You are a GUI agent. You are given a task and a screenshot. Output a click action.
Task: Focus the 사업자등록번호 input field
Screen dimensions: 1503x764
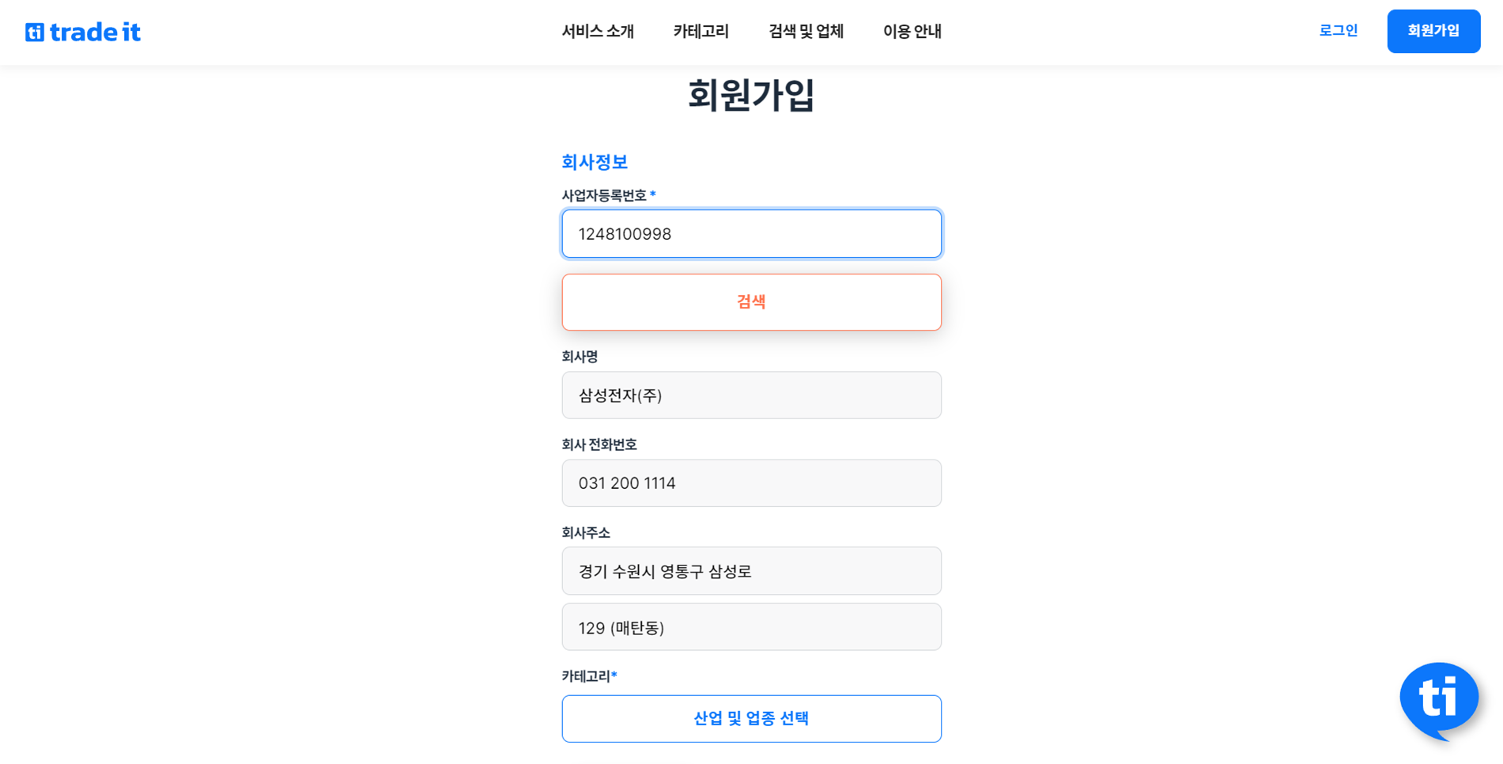click(x=751, y=234)
